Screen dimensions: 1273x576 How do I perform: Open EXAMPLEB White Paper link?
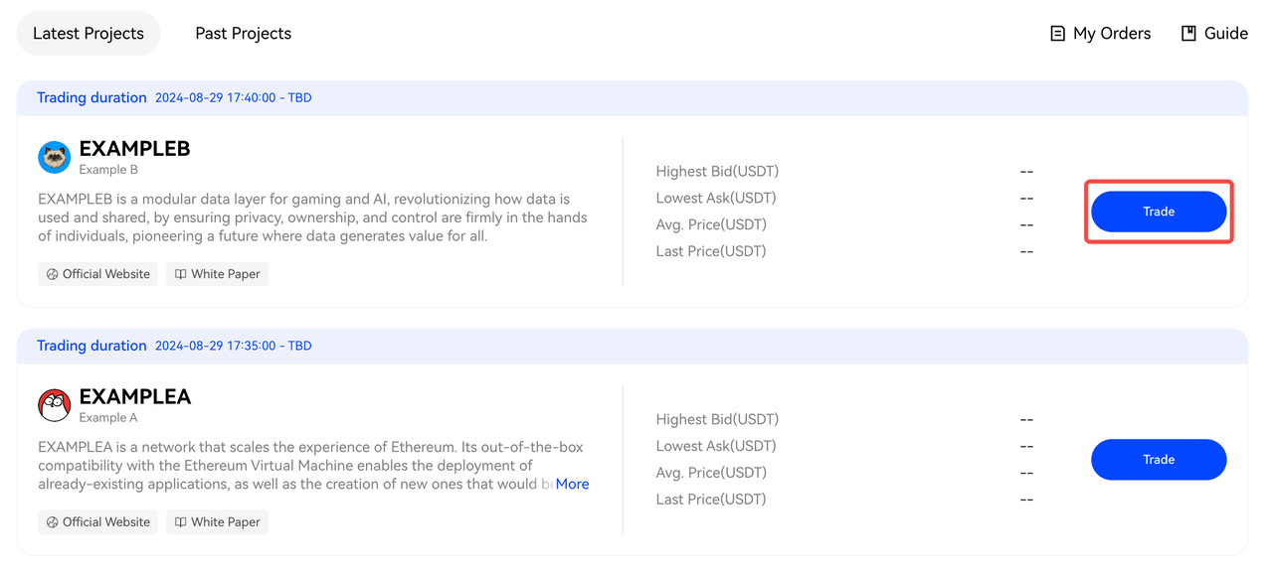(225, 274)
